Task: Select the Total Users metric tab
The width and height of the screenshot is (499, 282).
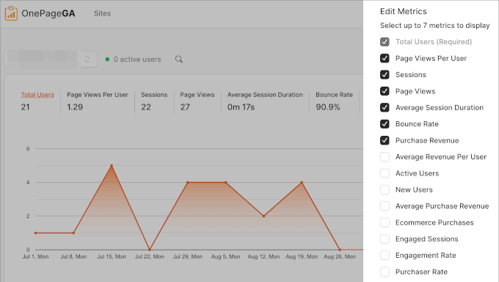Action: [37, 95]
